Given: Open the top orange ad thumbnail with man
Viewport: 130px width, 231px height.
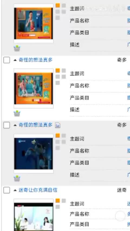Looking at the screenshot, I should pyautogui.click(x=34, y=23).
